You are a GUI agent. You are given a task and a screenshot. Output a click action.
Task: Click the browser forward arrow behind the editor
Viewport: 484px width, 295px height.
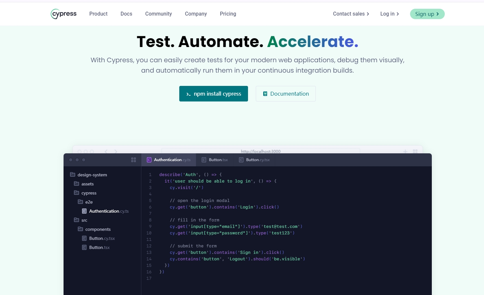(116, 151)
